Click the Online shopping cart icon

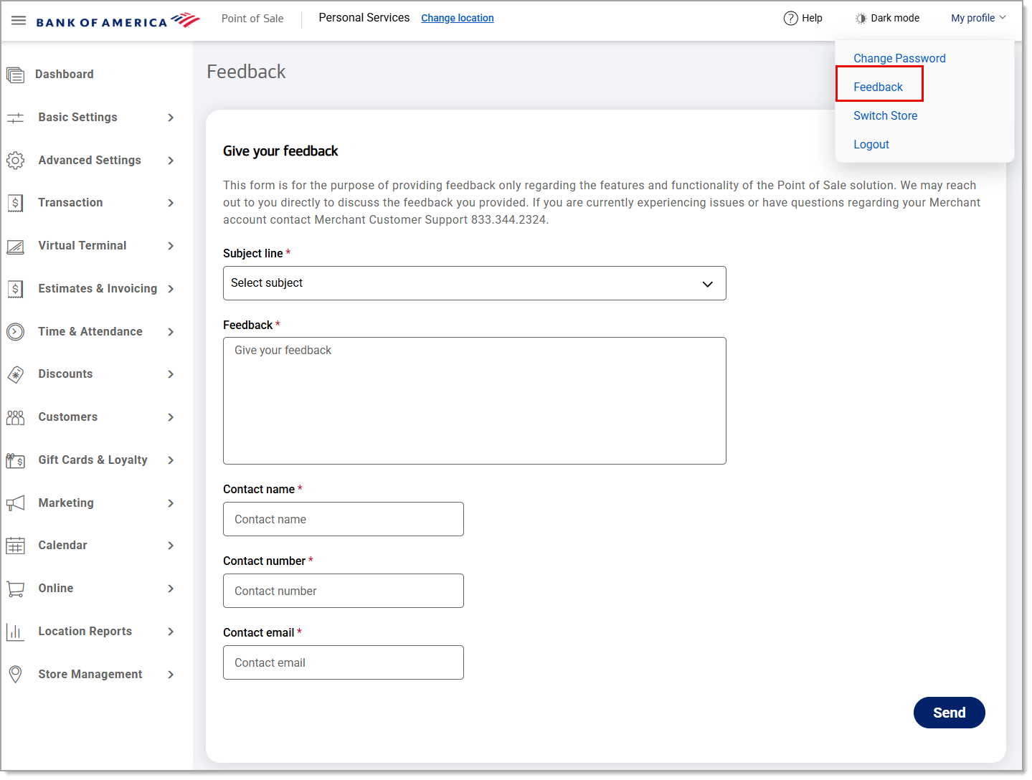(16, 589)
